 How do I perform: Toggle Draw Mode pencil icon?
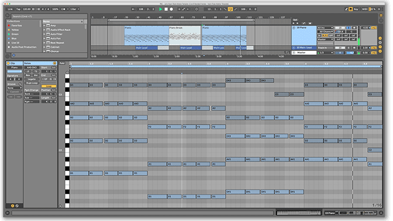pyautogui.click(x=346, y=9)
